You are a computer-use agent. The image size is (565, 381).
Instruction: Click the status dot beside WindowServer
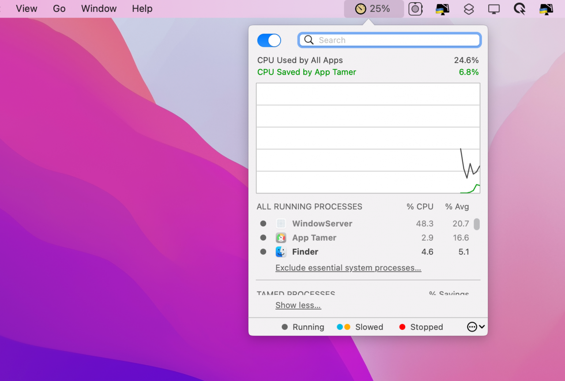tap(263, 223)
